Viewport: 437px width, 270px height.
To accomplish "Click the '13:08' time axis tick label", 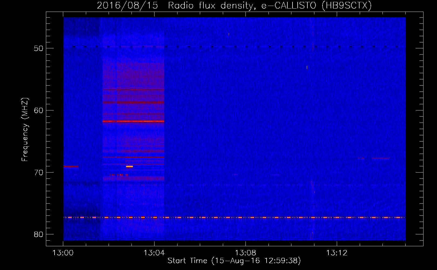I will 246,253.
